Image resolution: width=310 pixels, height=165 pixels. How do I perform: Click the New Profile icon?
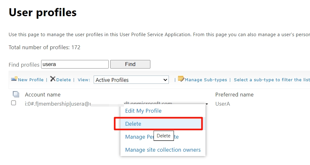click(14, 79)
